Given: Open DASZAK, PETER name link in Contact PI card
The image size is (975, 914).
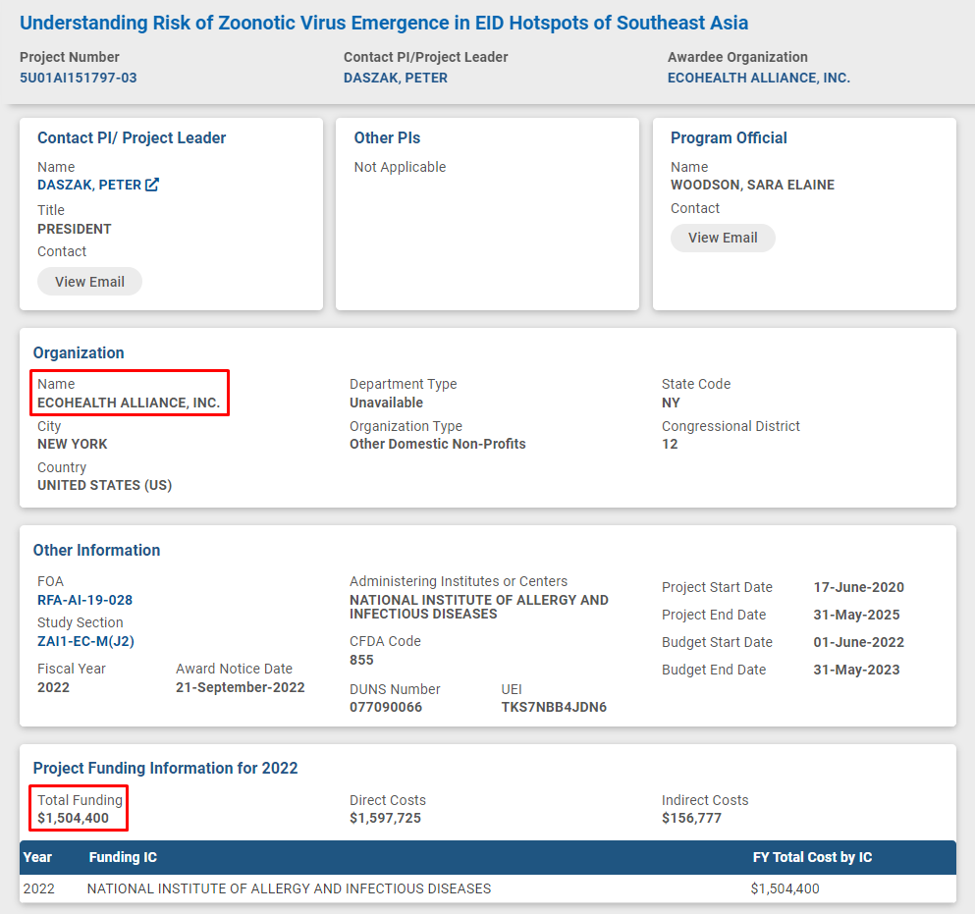Looking at the screenshot, I should (x=89, y=185).
